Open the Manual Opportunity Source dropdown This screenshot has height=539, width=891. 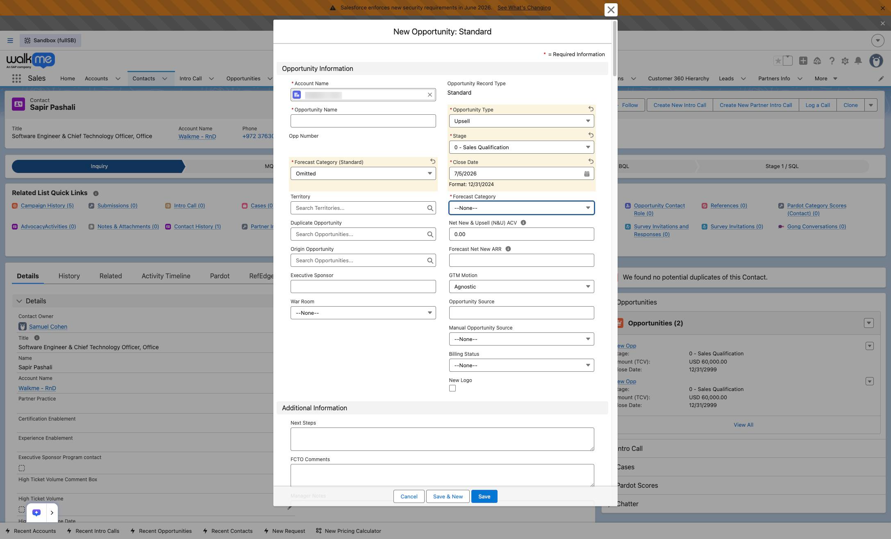(x=521, y=339)
